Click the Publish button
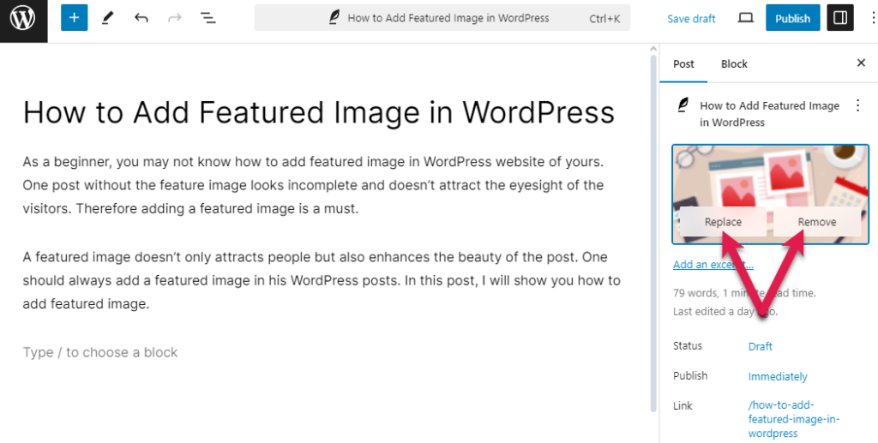The width and height of the screenshot is (878, 443). [x=792, y=19]
